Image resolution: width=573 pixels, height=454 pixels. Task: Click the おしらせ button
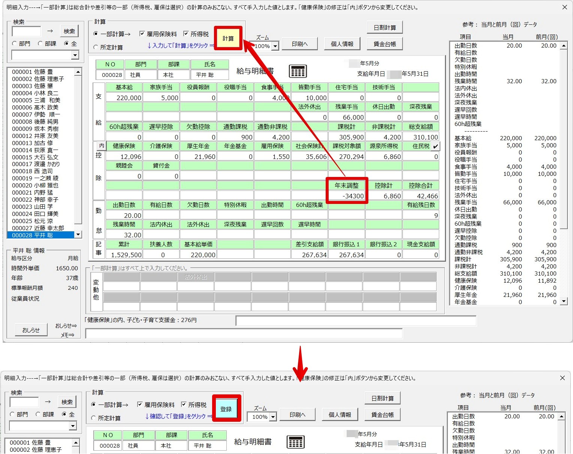click(31, 330)
